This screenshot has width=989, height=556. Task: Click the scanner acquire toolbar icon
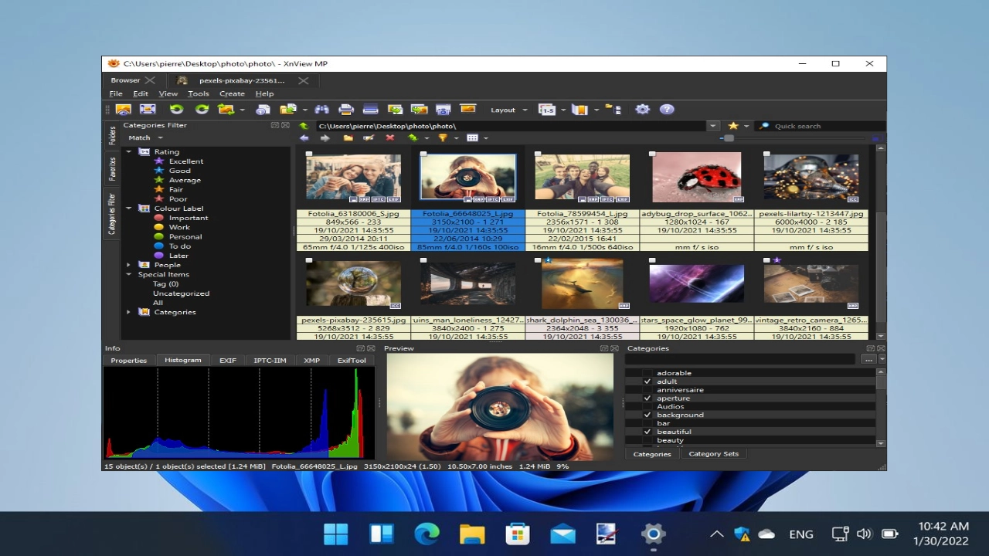pyautogui.click(x=370, y=110)
